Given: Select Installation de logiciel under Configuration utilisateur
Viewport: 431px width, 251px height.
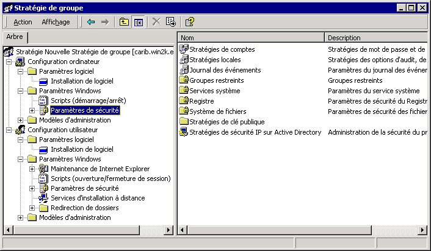Looking at the screenshot, I should coord(82,149).
